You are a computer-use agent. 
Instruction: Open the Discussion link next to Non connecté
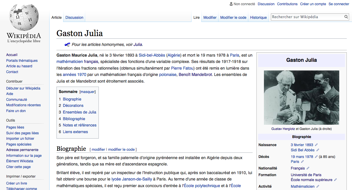tap(266, 4)
